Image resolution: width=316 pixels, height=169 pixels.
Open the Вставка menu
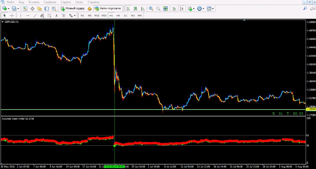(34, 2)
